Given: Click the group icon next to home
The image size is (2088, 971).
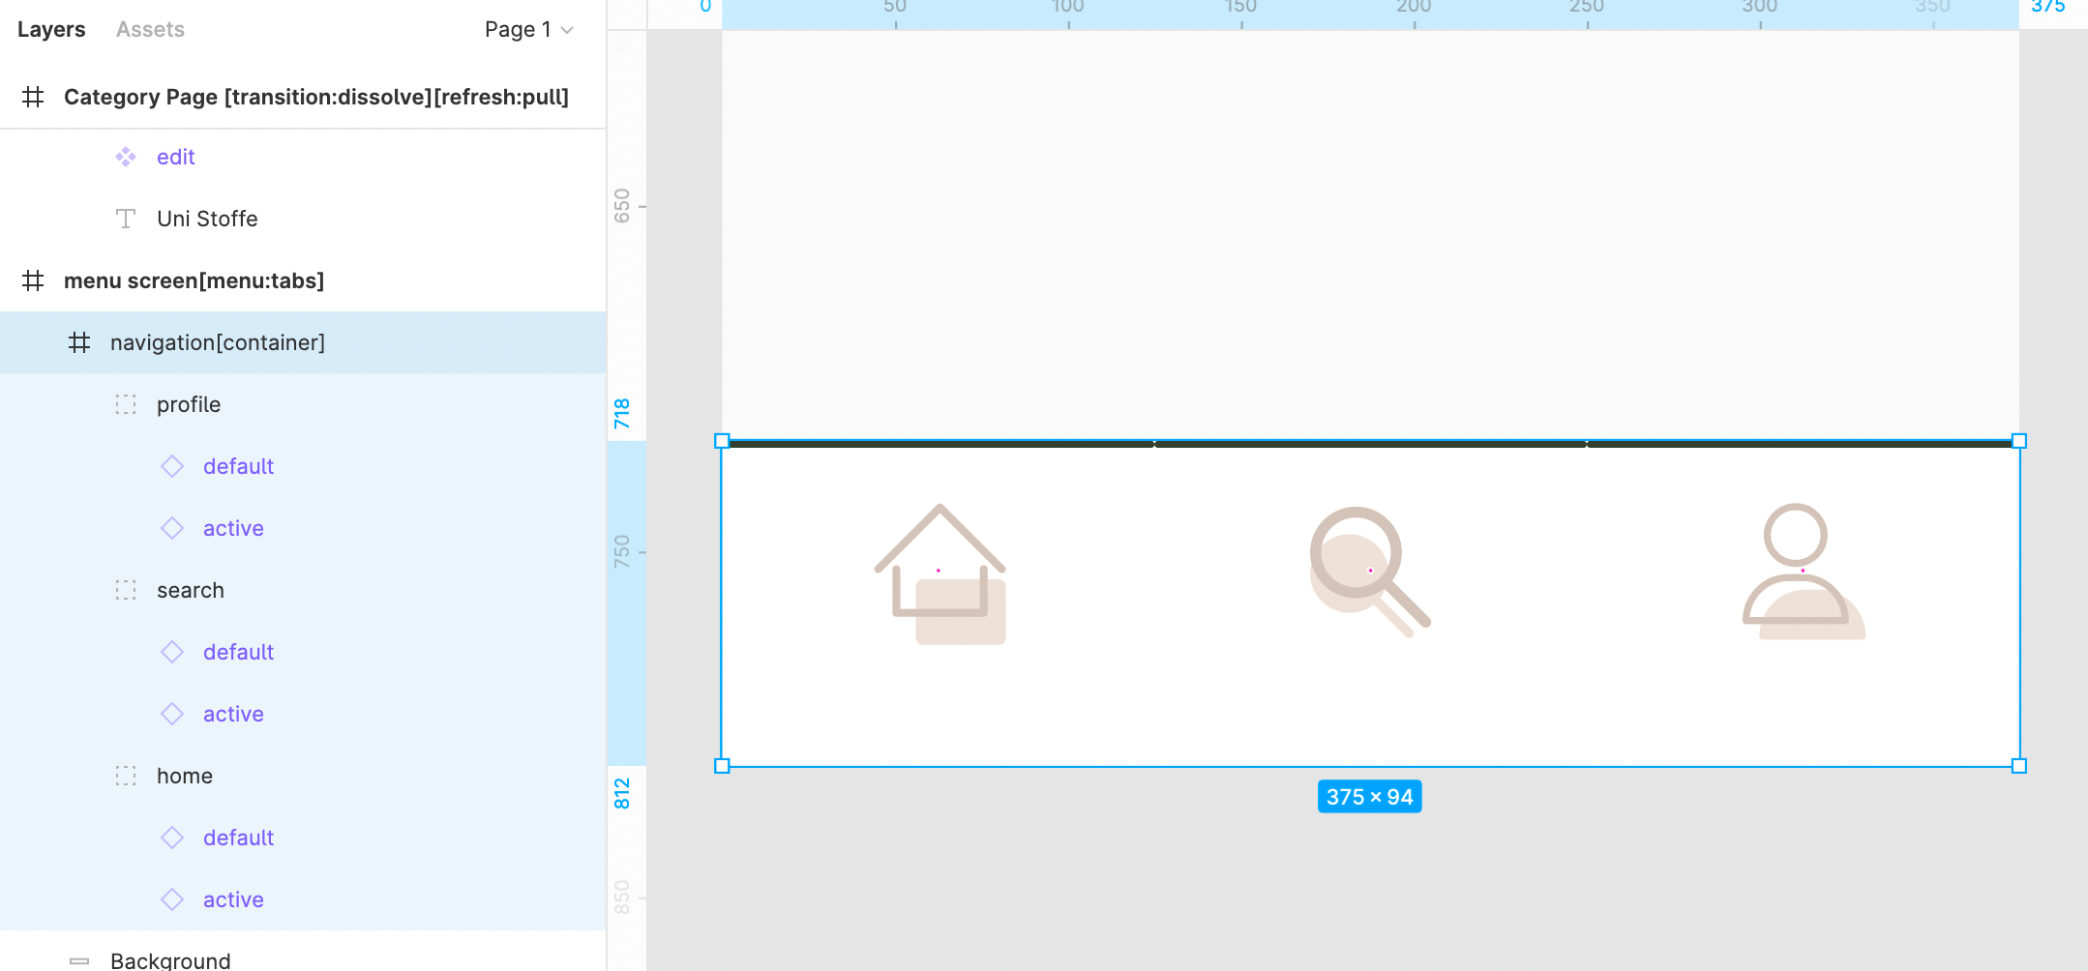Looking at the screenshot, I should 126,776.
